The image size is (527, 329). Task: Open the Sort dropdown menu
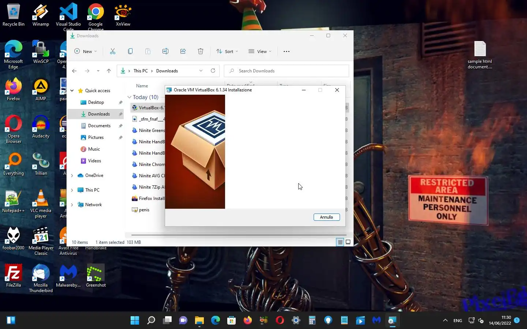(x=227, y=51)
